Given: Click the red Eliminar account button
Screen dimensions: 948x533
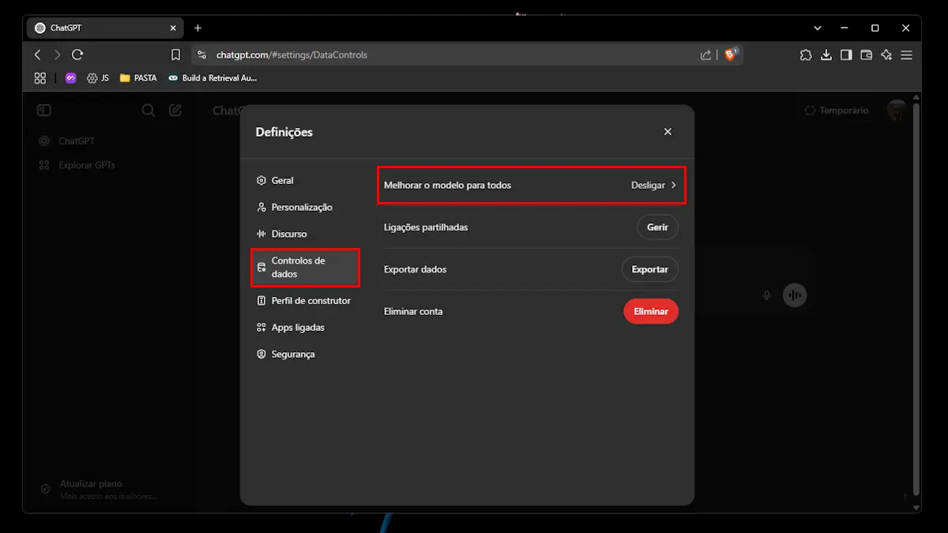Looking at the screenshot, I should 650,312.
